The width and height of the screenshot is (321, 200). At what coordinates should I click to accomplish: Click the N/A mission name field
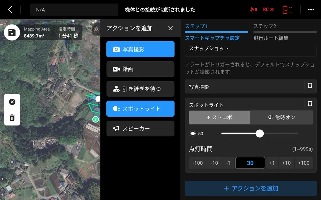pyautogui.click(x=74, y=9)
